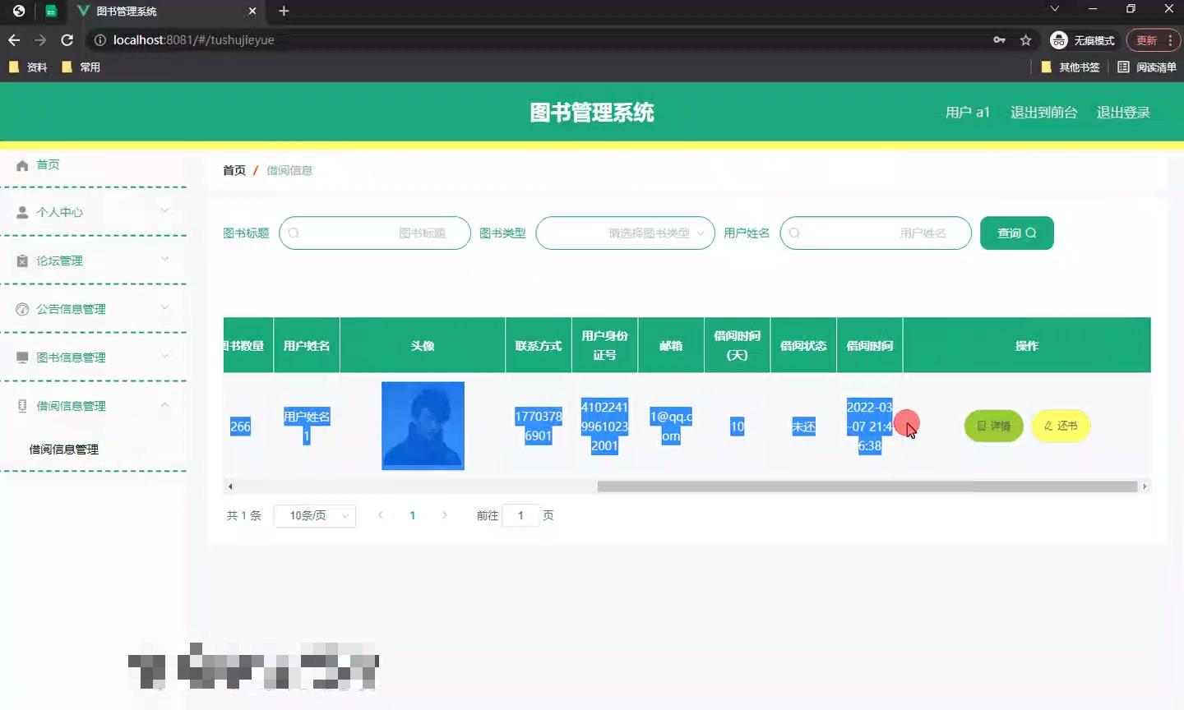Collapse the 借阅信息管理 menu section
1184x710 pixels.
pyautogui.click(x=164, y=404)
